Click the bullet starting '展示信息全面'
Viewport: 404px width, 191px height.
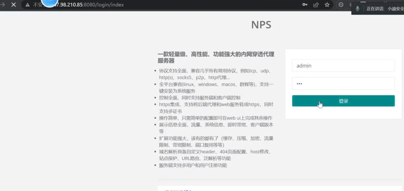(x=216, y=128)
